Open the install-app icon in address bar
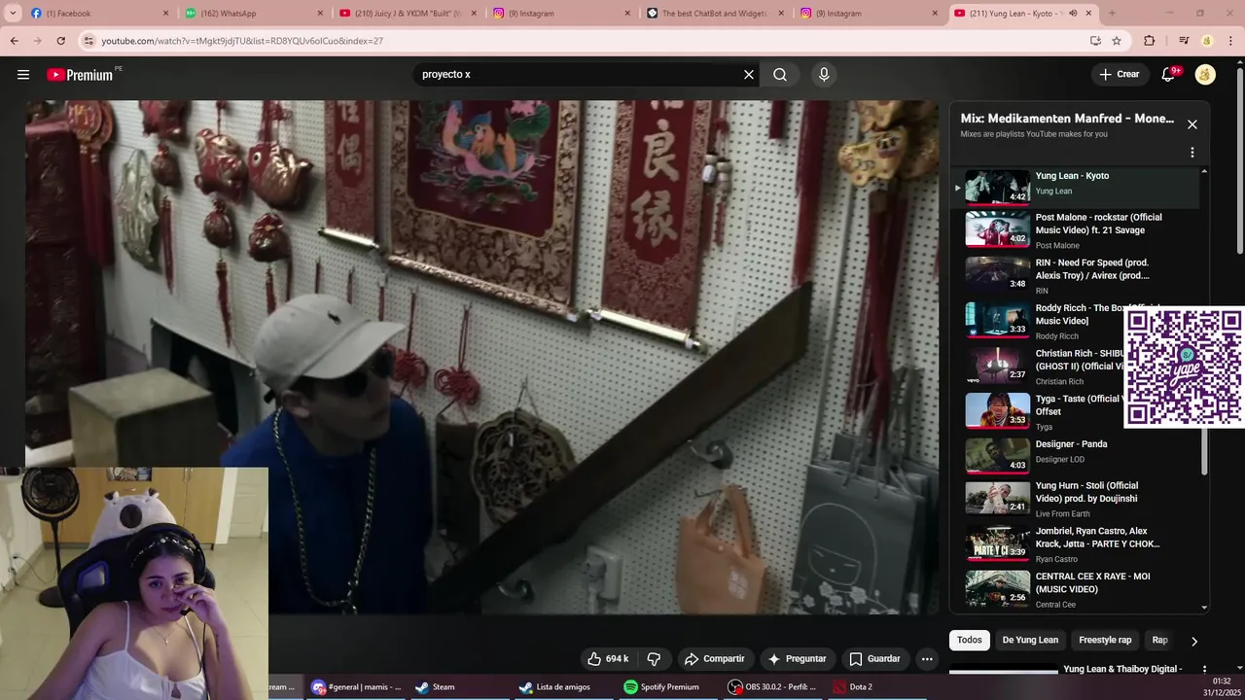This screenshot has width=1245, height=700. point(1095,41)
